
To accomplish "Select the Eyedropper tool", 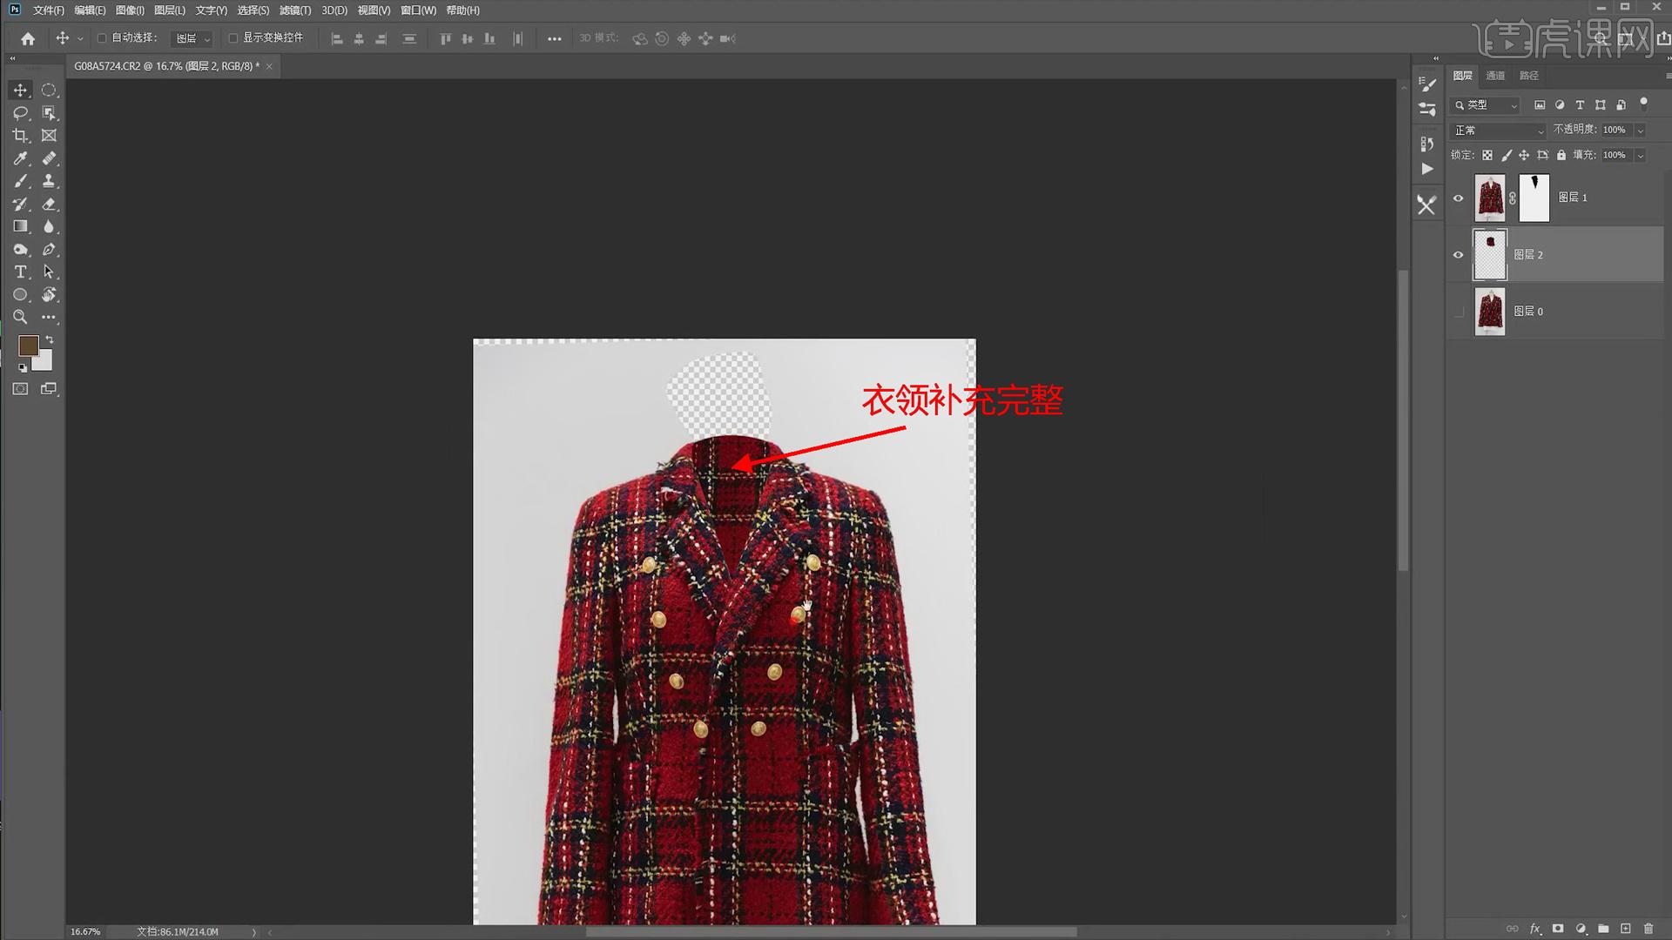I will (20, 158).
